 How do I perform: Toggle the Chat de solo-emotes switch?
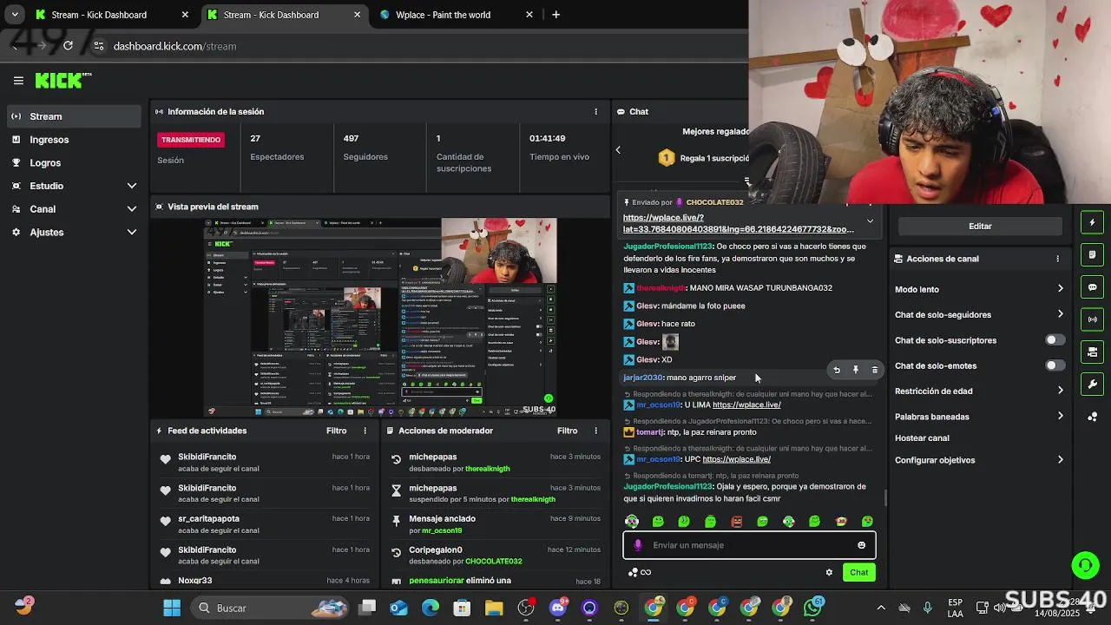click(1054, 365)
